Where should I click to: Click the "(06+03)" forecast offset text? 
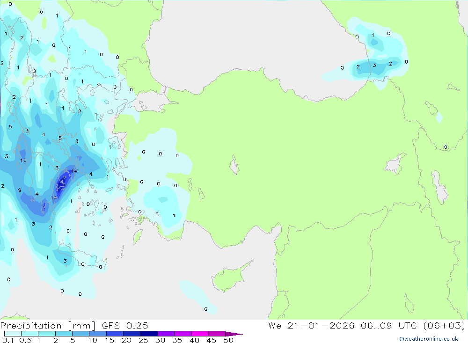[x=444, y=325]
